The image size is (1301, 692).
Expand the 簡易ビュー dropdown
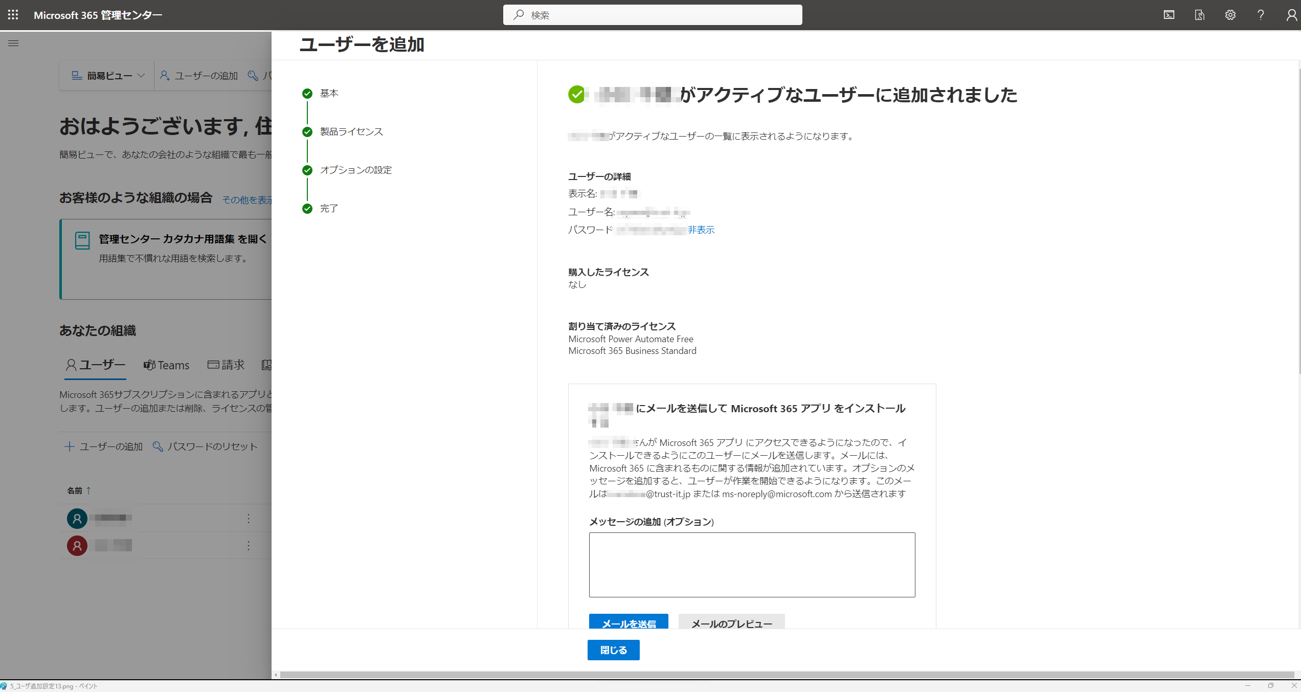pos(108,76)
